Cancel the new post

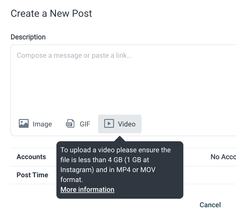pos(210,205)
